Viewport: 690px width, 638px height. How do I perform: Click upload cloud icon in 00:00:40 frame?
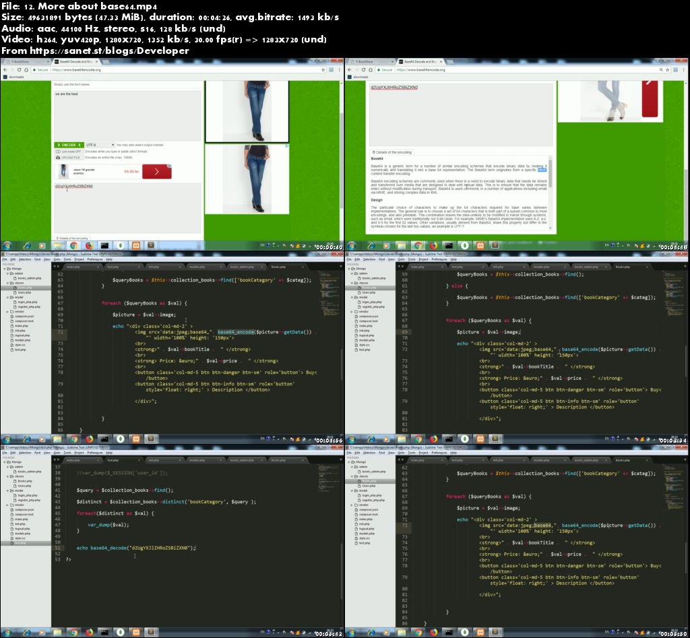pyautogui.click(x=58, y=158)
